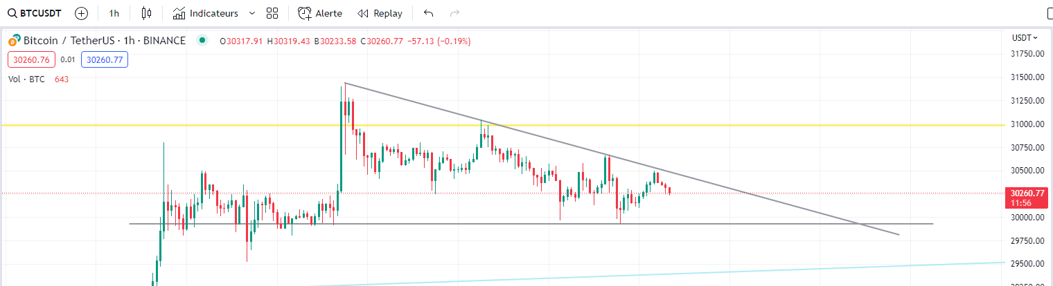This screenshot has width=1053, height=286.
Task: Click the green market status dot
Action: pyautogui.click(x=202, y=40)
